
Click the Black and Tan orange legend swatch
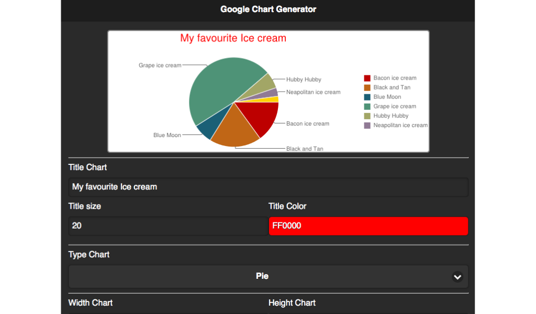click(x=367, y=87)
